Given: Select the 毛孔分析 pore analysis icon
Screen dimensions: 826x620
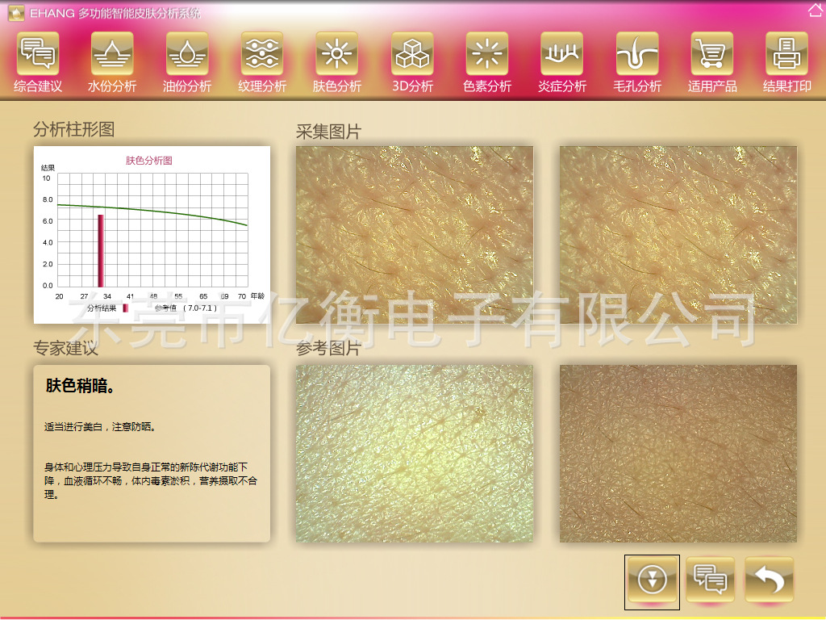Looking at the screenshot, I should [637, 54].
